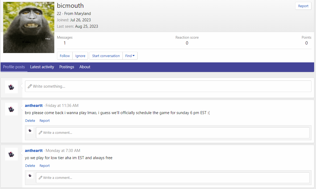Start conversation with bicmouth
The image size is (316, 189).
(x=106, y=56)
